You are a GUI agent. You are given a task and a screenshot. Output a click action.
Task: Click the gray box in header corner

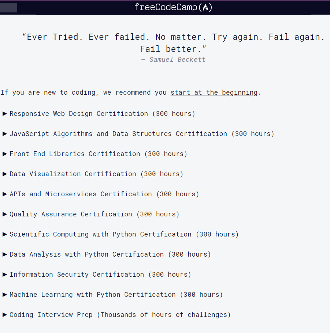8,8
